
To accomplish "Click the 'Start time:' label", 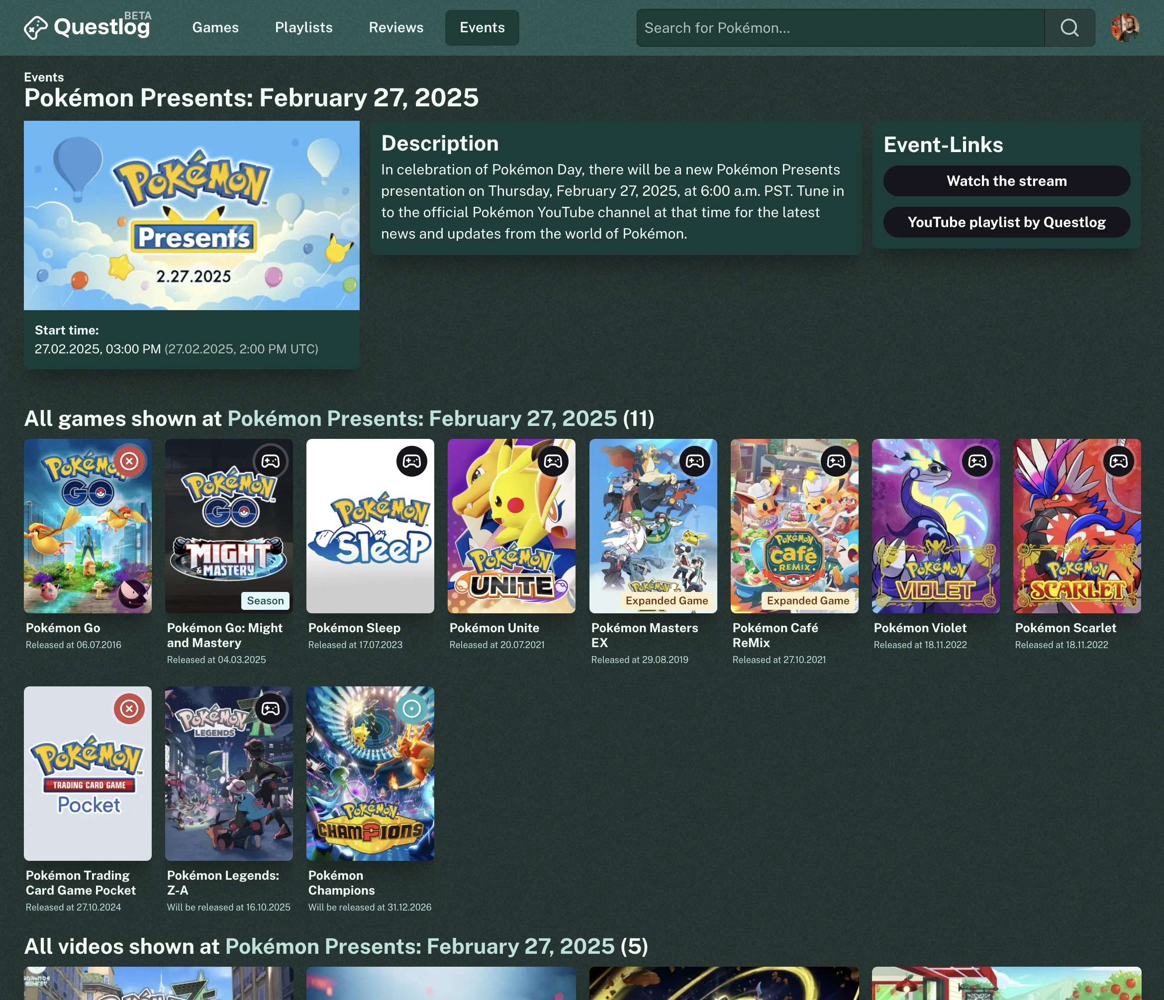I will pyautogui.click(x=67, y=330).
